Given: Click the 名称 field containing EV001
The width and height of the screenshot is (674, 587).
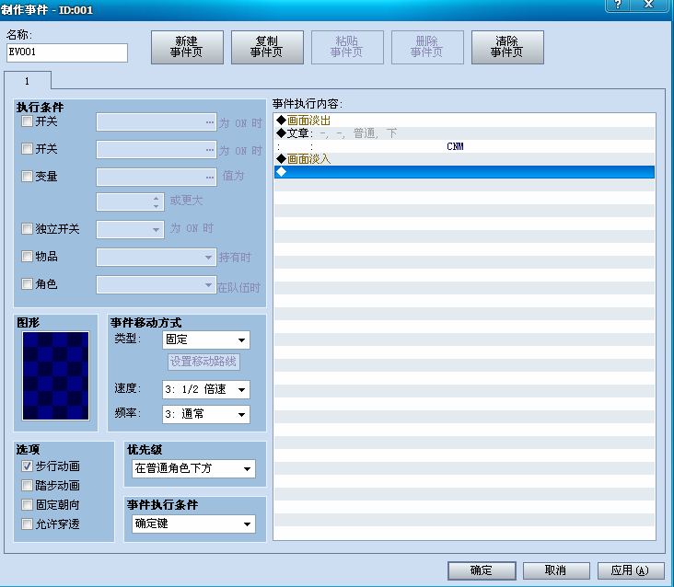Looking at the screenshot, I should (x=67, y=52).
